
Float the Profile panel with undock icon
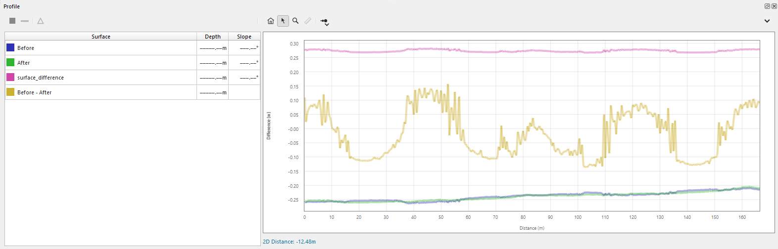click(x=767, y=6)
